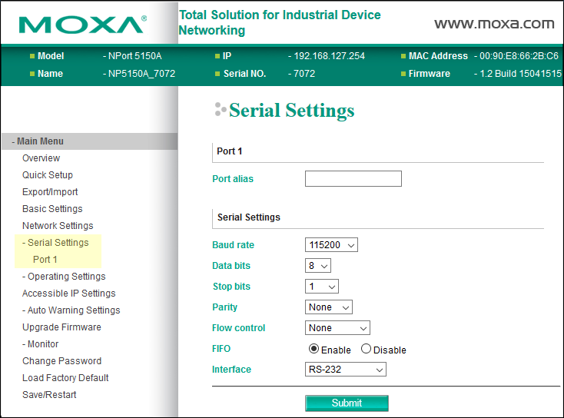This screenshot has height=418, width=564.
Task: Select the FIFO Disable radio button
Action: click(x=366, y=349)
